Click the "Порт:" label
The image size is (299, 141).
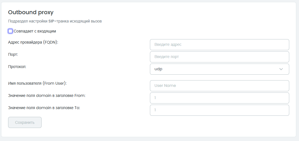click(x=13, y=55)
